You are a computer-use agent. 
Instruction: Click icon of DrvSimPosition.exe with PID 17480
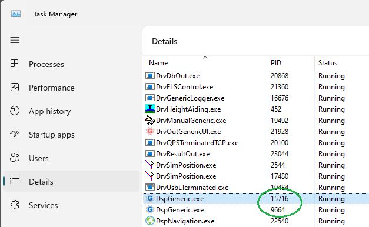pyautogui.click(x=149, y=176)
